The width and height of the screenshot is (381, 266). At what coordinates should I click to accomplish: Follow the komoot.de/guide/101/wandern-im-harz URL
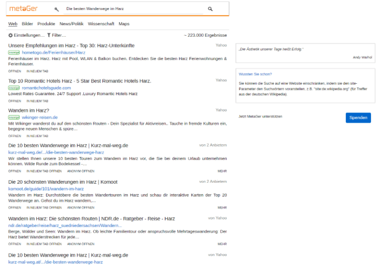[x=46, y=189]
